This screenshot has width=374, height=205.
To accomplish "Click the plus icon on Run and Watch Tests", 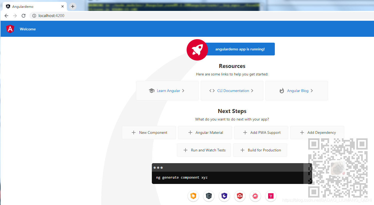I will (x=186, y=150).
